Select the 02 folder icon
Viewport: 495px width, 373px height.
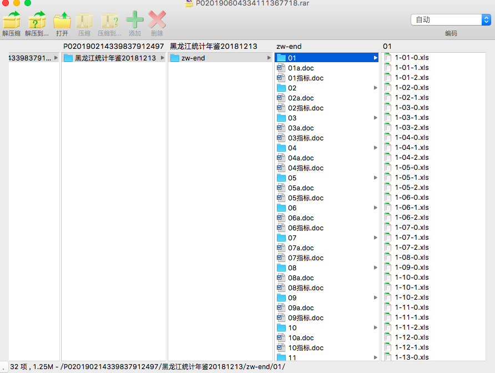pos(281,88)
